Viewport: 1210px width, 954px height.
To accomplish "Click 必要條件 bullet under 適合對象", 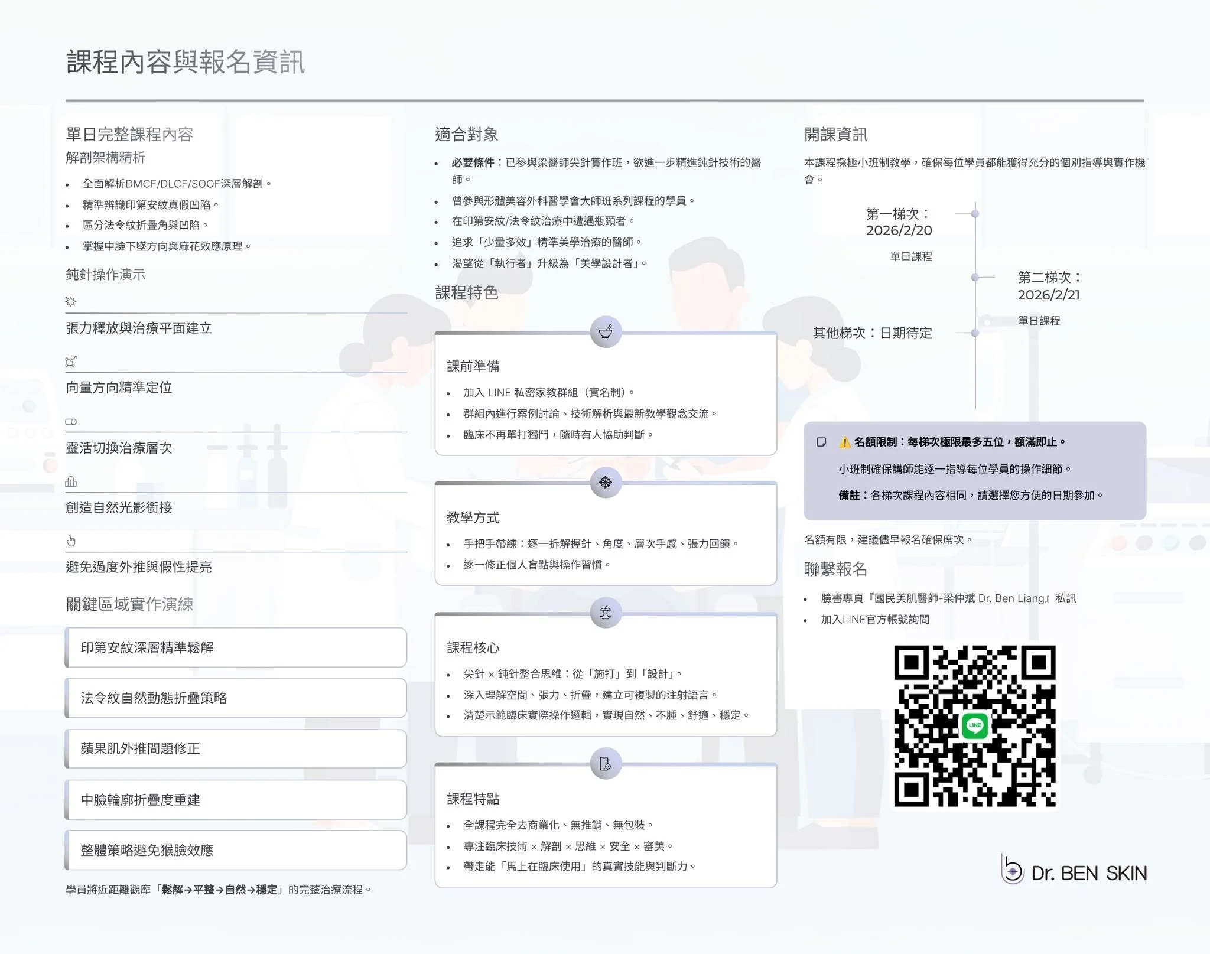I will point(606,171).
